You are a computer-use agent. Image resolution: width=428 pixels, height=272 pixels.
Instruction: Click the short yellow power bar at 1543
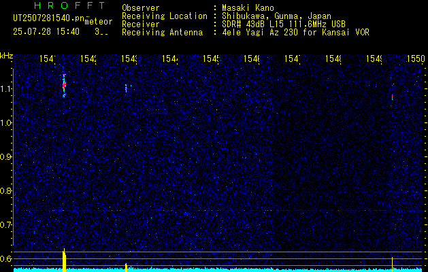[126, 267]
